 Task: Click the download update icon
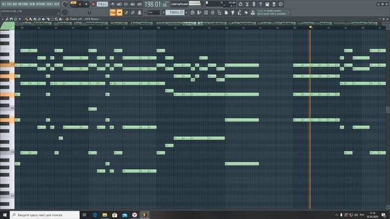pyautogui.click(x=253, y=12)
